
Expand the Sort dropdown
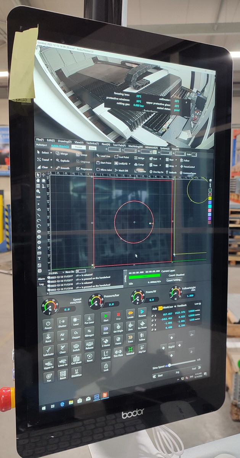[155, 158]
